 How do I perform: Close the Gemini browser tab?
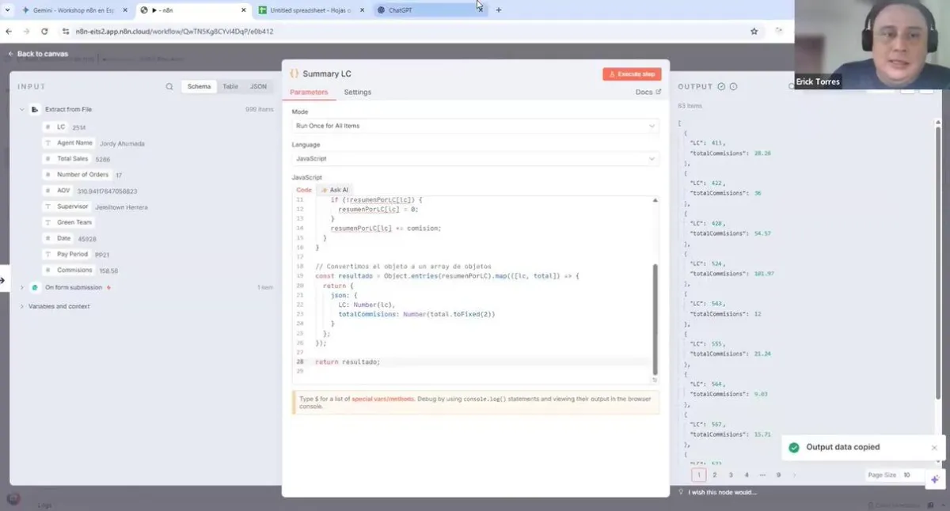pos(124,10)
